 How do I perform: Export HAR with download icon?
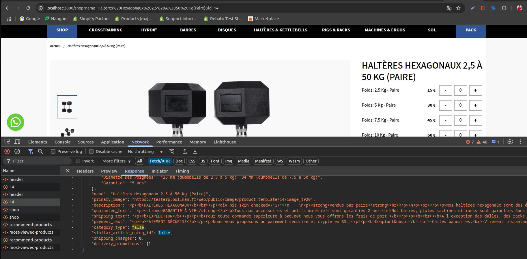click(195, 151)
